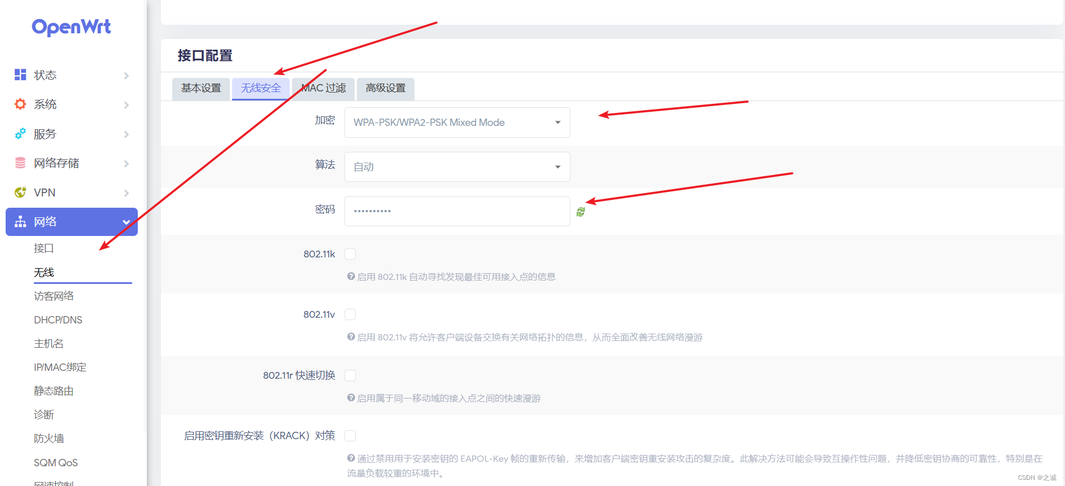Open the 诊断 page

tap(44, 415)
